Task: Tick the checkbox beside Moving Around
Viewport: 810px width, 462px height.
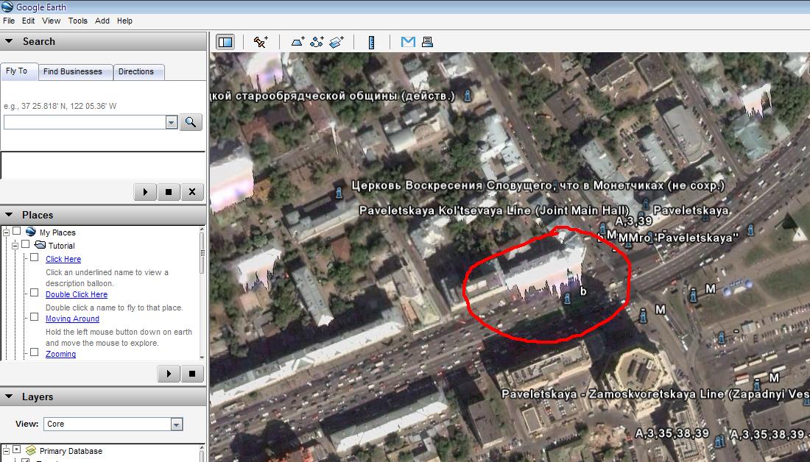Action: 34,317
